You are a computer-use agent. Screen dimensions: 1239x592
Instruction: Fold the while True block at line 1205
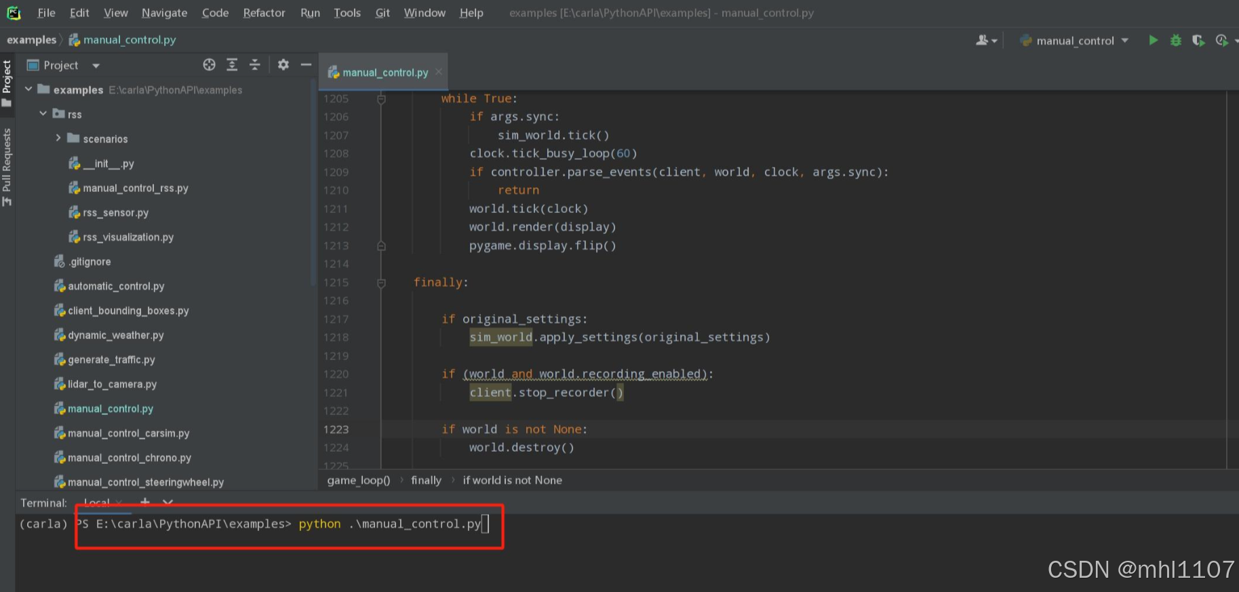point(381,99)
